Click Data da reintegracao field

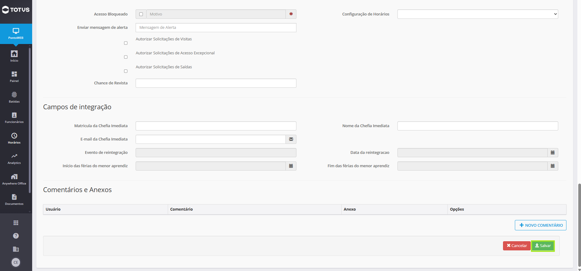pos(472,153)
